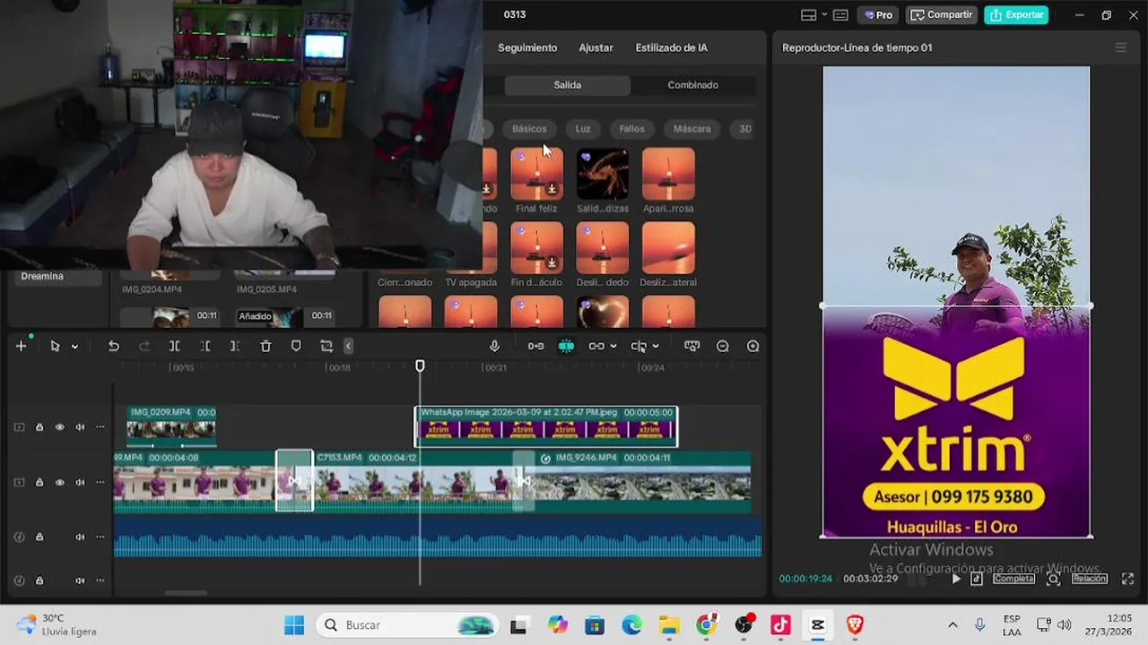The height and width of the screenshot is (645, 1148).
Task: Switch to the Salida animation tab
Action: [567, 85]
